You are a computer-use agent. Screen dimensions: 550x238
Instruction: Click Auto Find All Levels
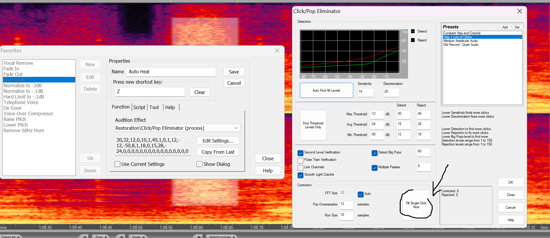click(x=326, y=90)
